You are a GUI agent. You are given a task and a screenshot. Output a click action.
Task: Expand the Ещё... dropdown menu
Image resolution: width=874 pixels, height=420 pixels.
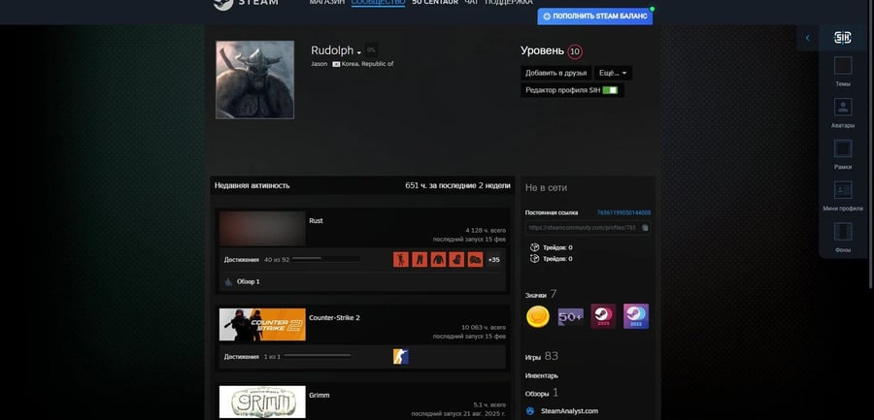(613, 73)
